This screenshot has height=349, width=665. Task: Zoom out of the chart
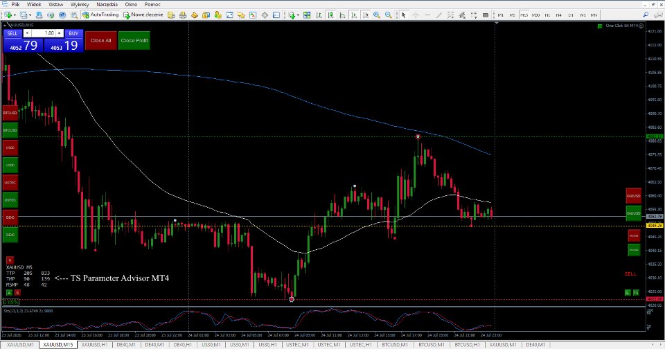(388, 15)
